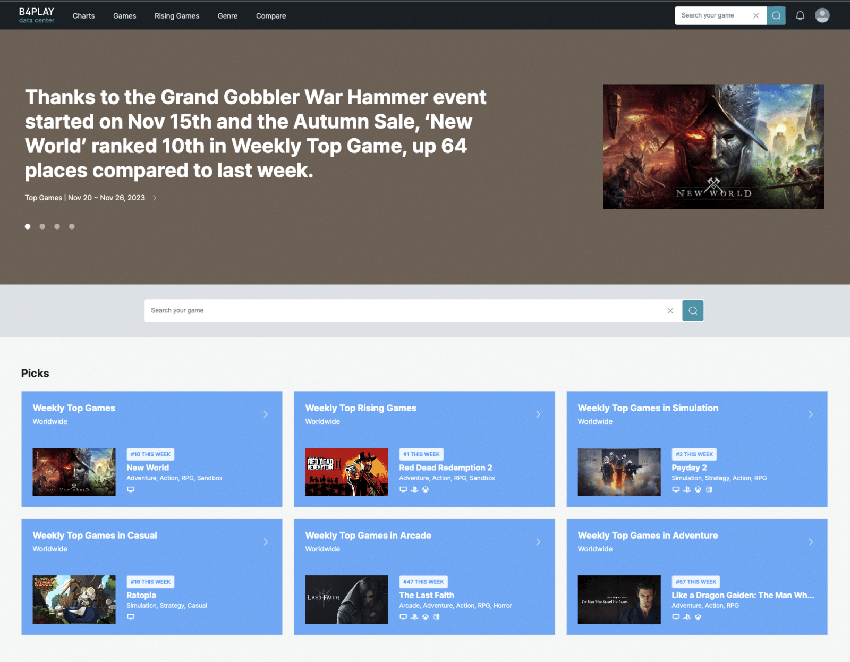This screenshot has width=850, height=662.
Task: Focus the header Search your game field
Action: coord(713,15)
